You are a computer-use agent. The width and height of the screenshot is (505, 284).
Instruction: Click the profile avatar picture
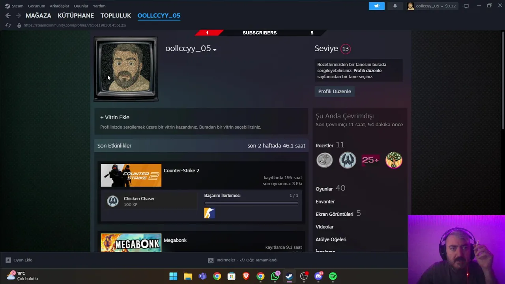pyautogui.click(x=126, y=69)
